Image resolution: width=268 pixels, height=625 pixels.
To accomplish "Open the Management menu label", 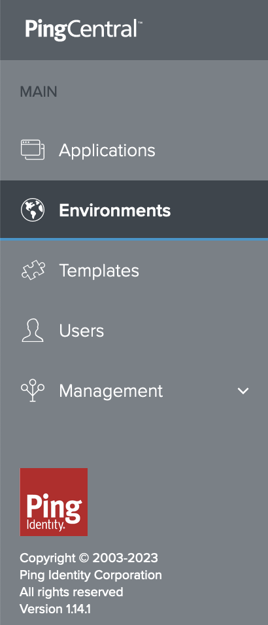I will [111, 391].
